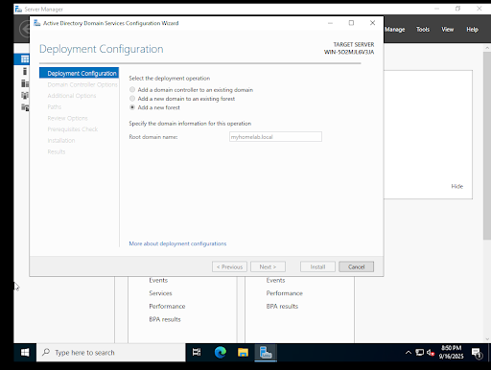Viewport: 491px width, 370px height.
Task: Click the Next button in wizard
Action: point(268,266)
